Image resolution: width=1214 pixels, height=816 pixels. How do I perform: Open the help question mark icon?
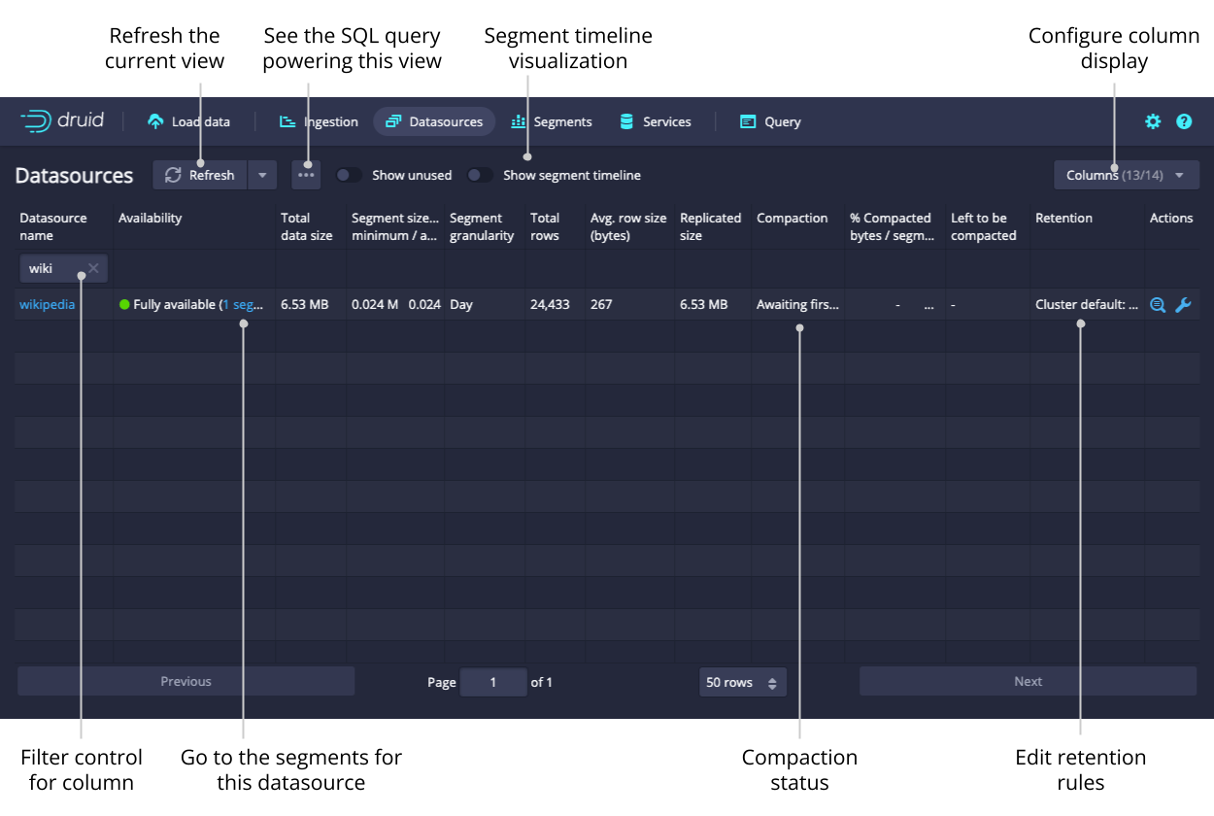(x=1184, y=121)
